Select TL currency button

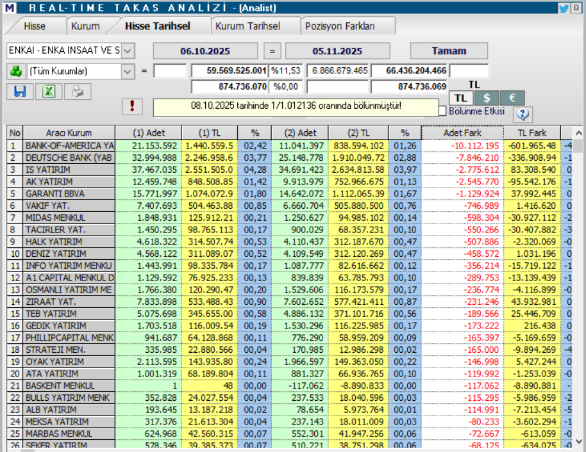460,98
